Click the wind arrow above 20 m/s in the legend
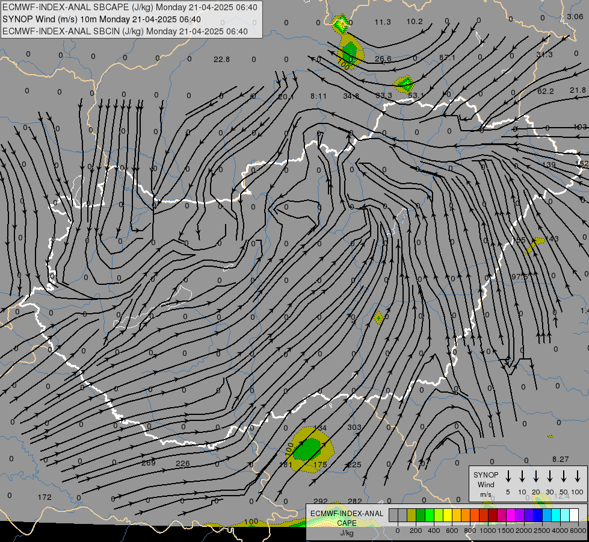 535,476
